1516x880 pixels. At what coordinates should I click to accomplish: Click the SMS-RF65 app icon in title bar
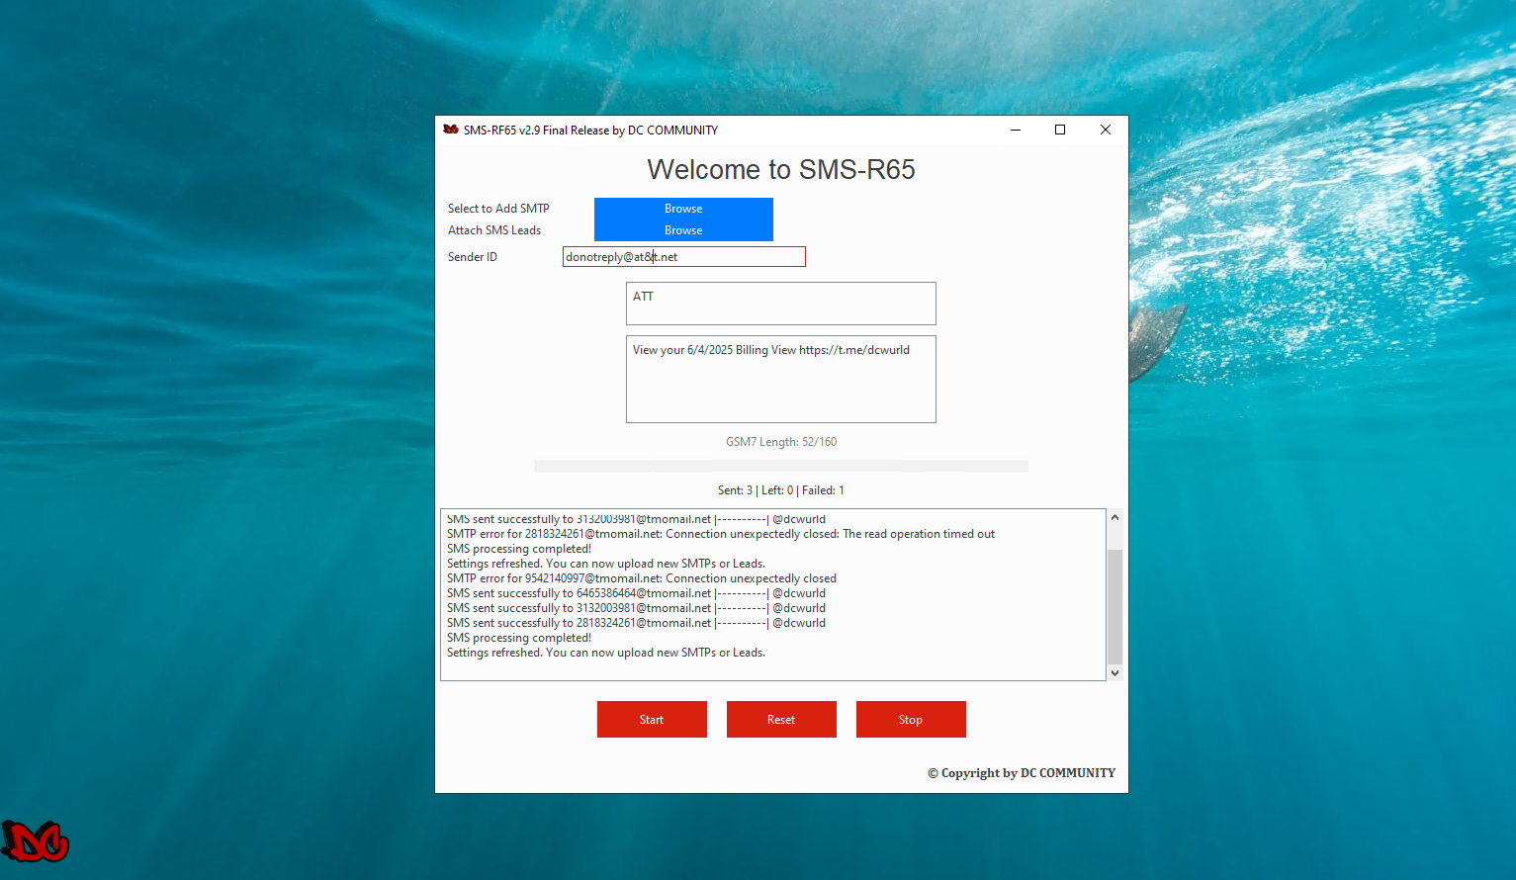[451, 130]
